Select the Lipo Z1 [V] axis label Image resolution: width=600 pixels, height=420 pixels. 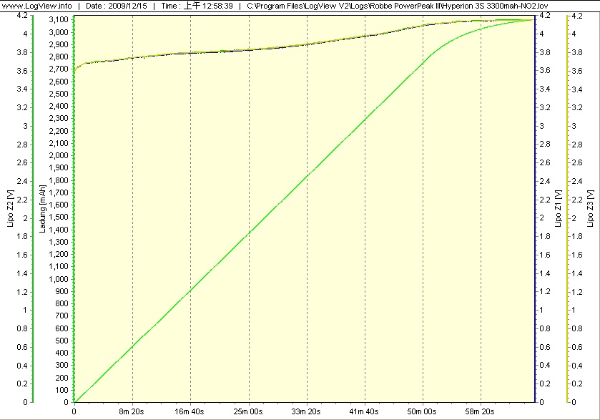[x=557, y=209]
